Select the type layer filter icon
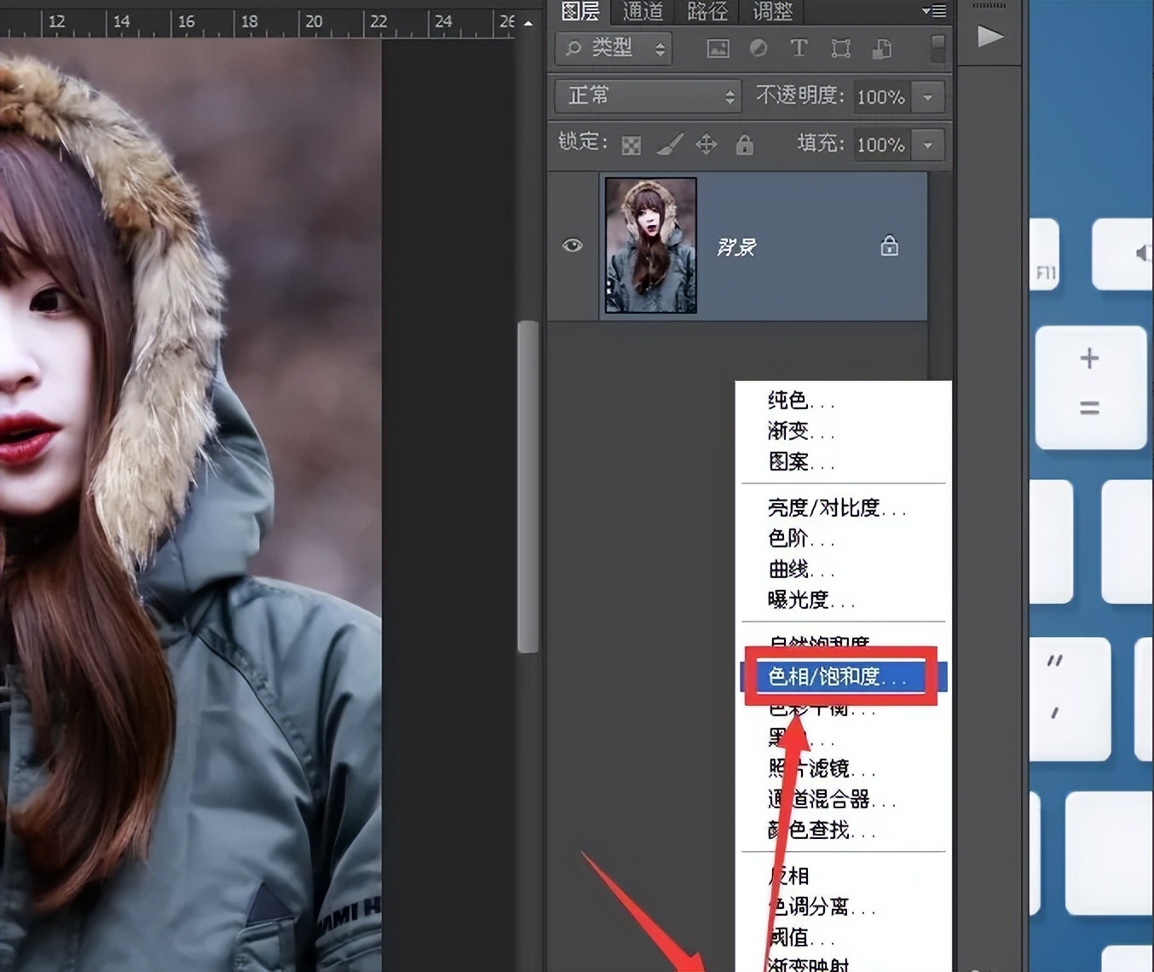The image size is (1154, 972). point(799,49)
